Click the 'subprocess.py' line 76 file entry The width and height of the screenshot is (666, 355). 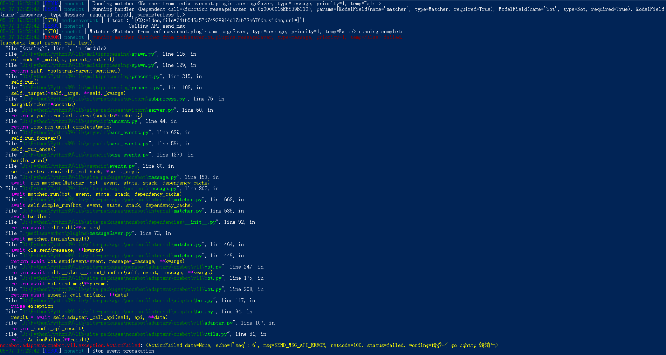tap(115, 99)
